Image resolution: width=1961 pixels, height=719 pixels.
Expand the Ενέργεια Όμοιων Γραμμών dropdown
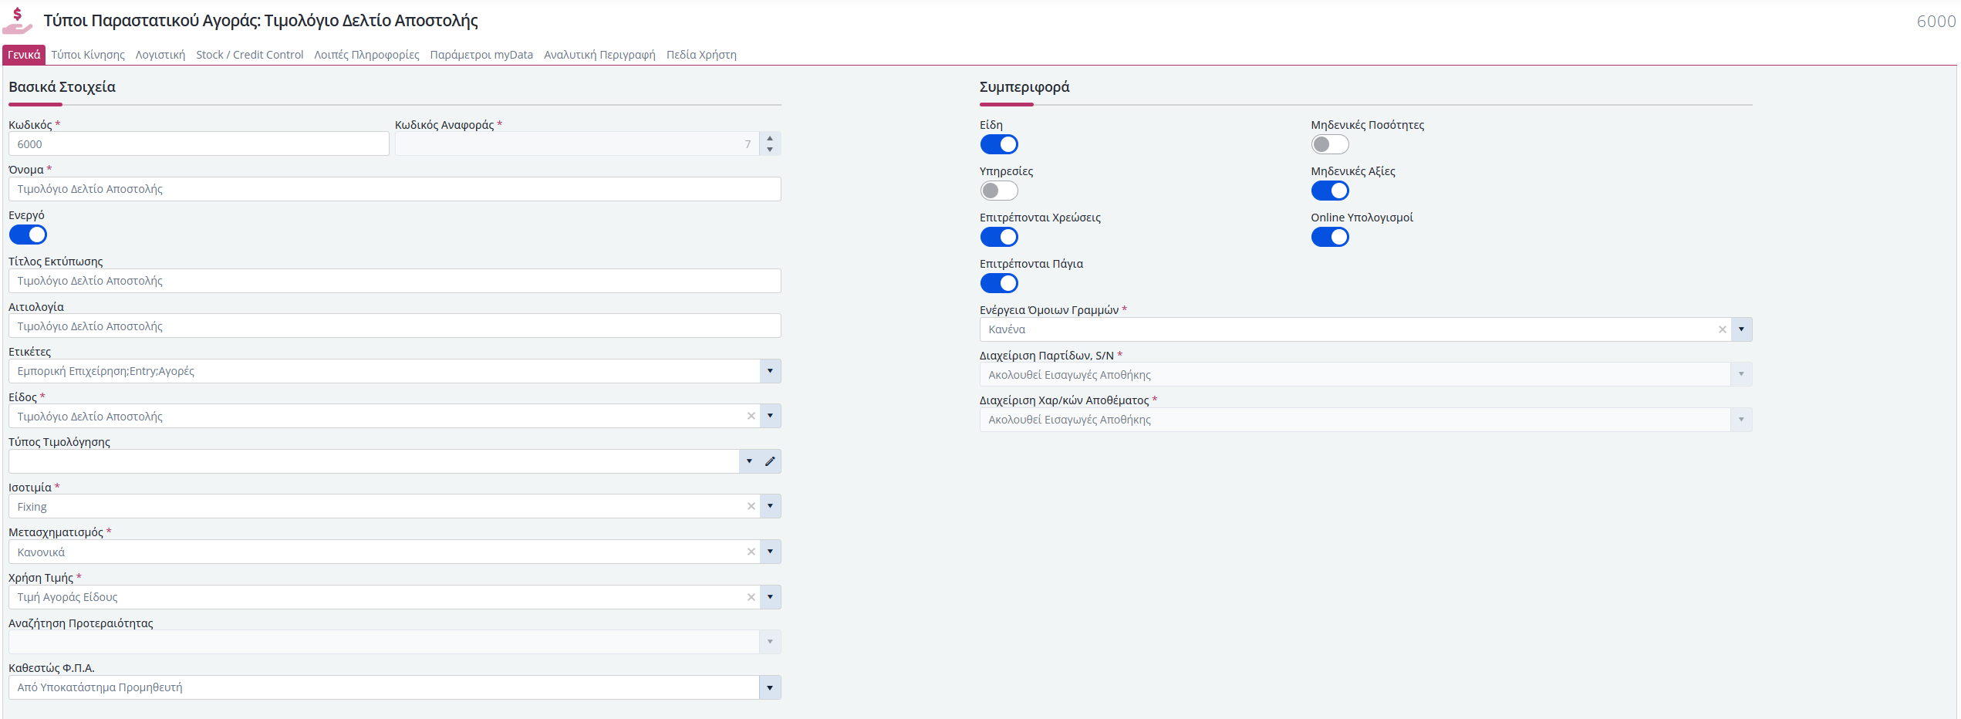[1741, 329]
